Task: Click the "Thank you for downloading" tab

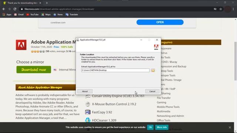Action: [22, 3]
